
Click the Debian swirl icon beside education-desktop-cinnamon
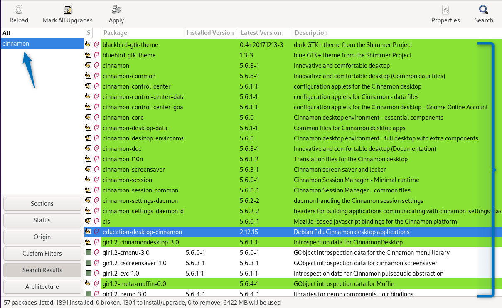[x=97, y=232]
